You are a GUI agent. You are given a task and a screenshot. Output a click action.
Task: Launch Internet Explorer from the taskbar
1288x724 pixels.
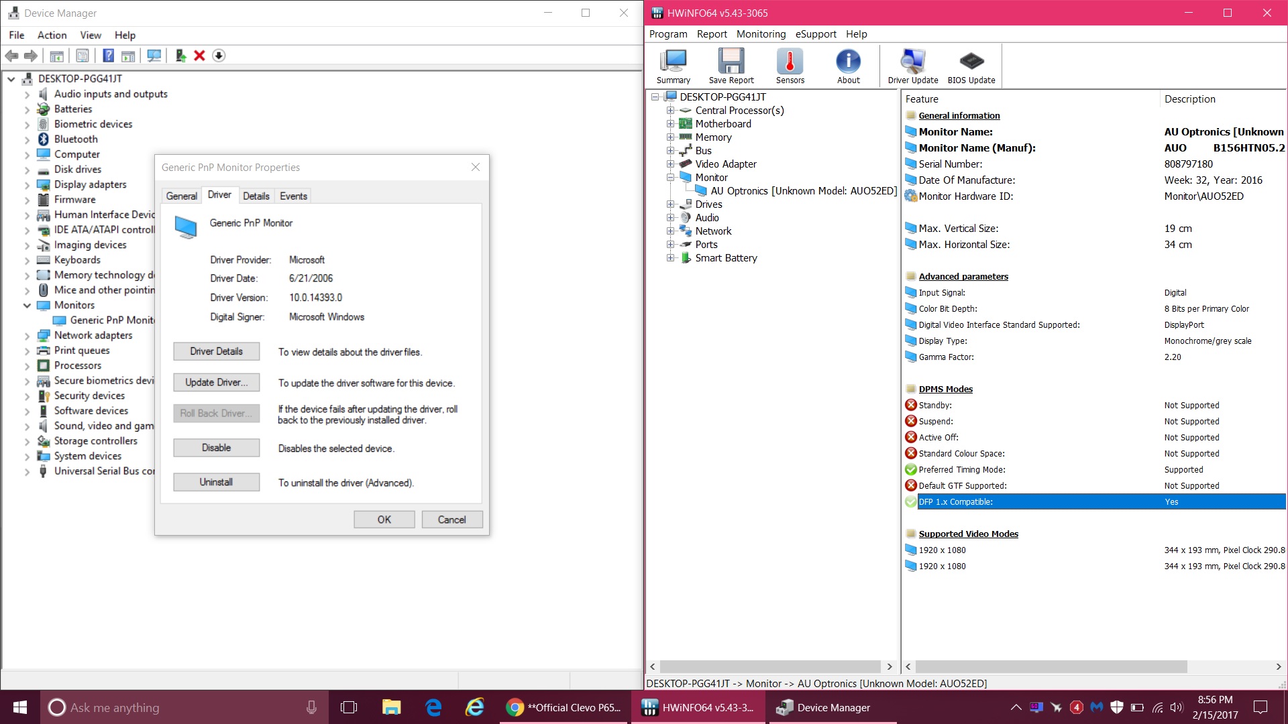(x=475, y=707)
